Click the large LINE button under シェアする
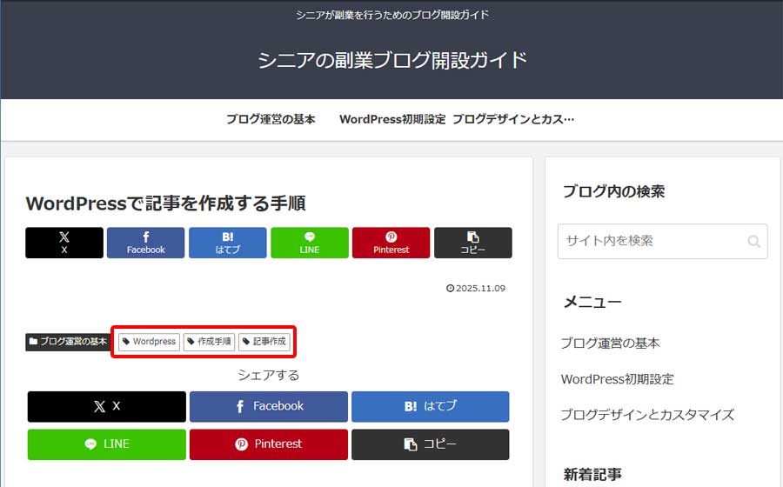This screenshot has width=783, height=487. point(107,444)
